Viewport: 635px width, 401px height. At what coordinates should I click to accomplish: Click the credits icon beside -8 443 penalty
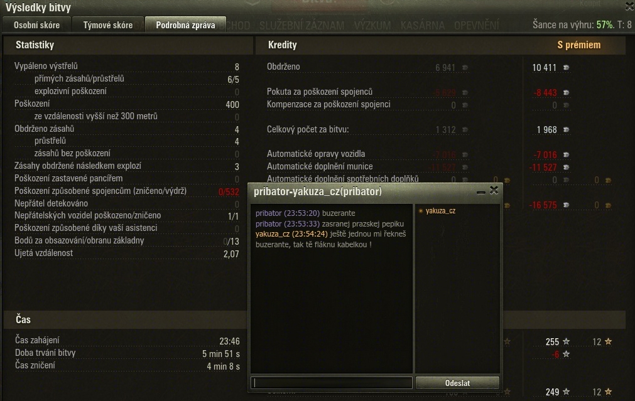pos(566,93)
